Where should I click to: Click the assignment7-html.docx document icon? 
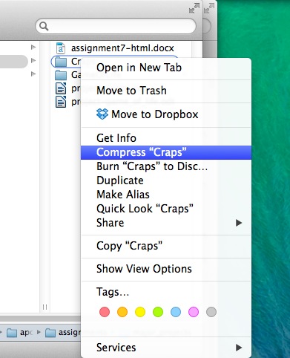61,48
